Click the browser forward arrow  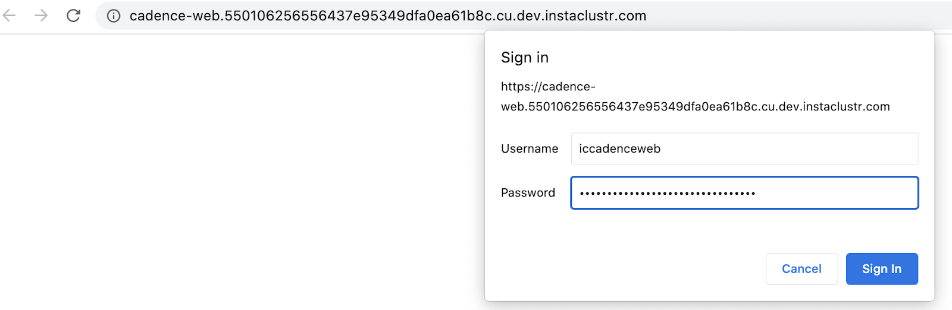coord(41,15)
